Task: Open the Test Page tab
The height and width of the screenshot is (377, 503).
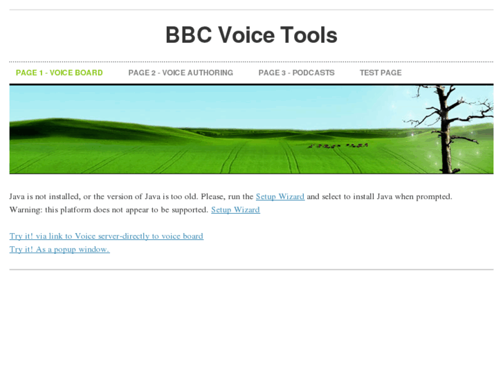Action: tap(381, 73)
